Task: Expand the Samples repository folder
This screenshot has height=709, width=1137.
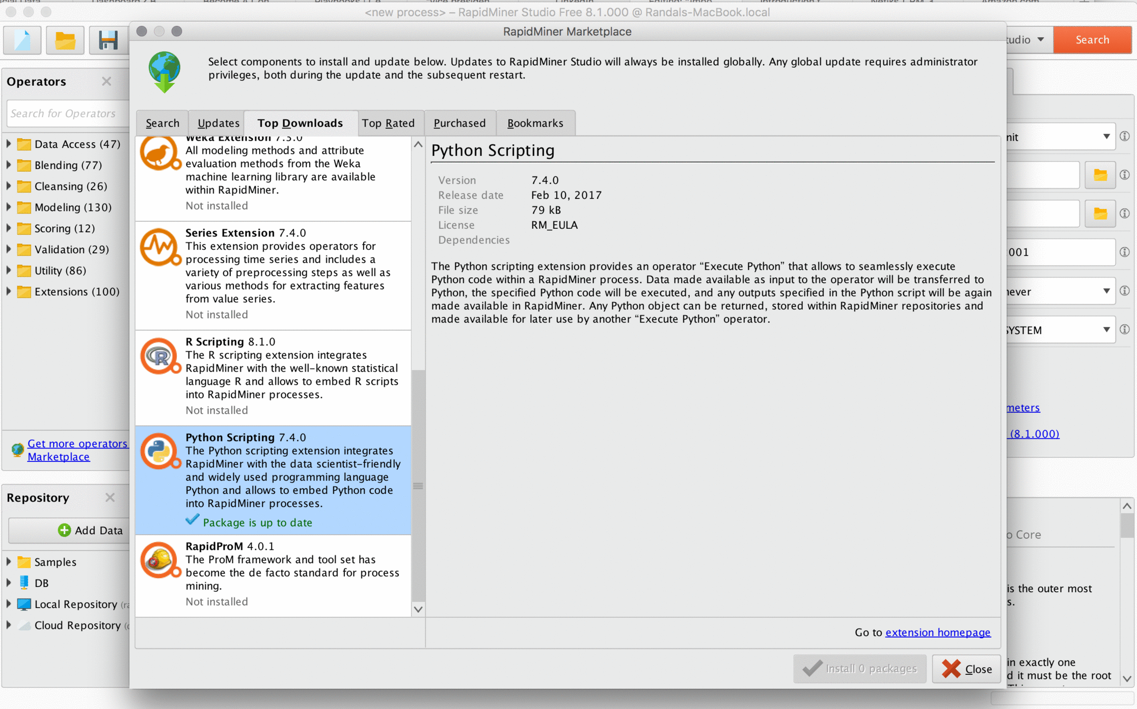Action: pos(9,562)
